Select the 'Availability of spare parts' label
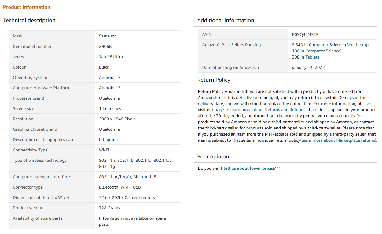 point(38,218)
